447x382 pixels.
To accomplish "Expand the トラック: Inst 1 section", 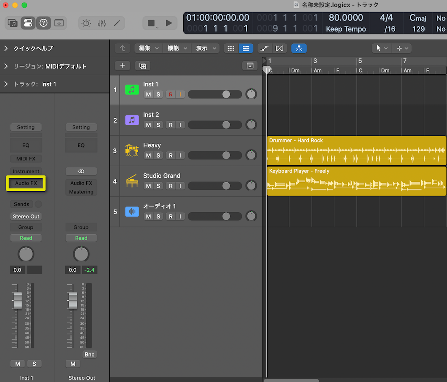I will pos(6,84).
